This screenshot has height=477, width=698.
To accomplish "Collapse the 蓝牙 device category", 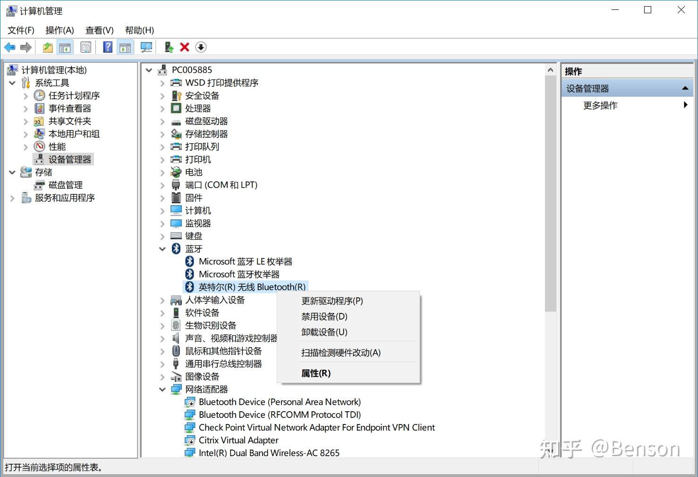I will coord(162,249).
